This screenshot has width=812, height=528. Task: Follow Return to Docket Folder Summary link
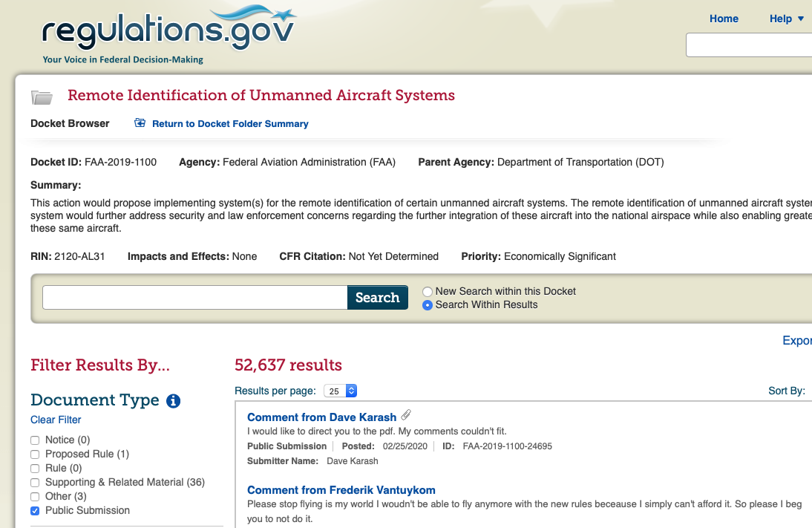[x=230, y=124]
